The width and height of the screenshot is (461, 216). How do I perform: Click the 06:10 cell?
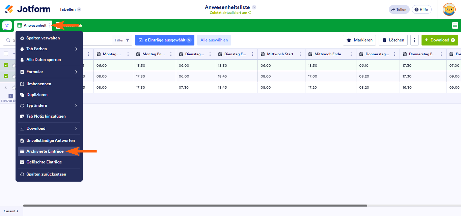point(378,65)
